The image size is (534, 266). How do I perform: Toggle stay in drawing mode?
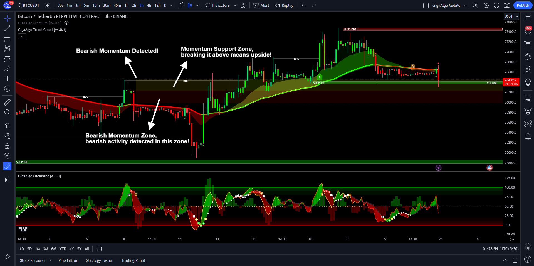(7, 136)
